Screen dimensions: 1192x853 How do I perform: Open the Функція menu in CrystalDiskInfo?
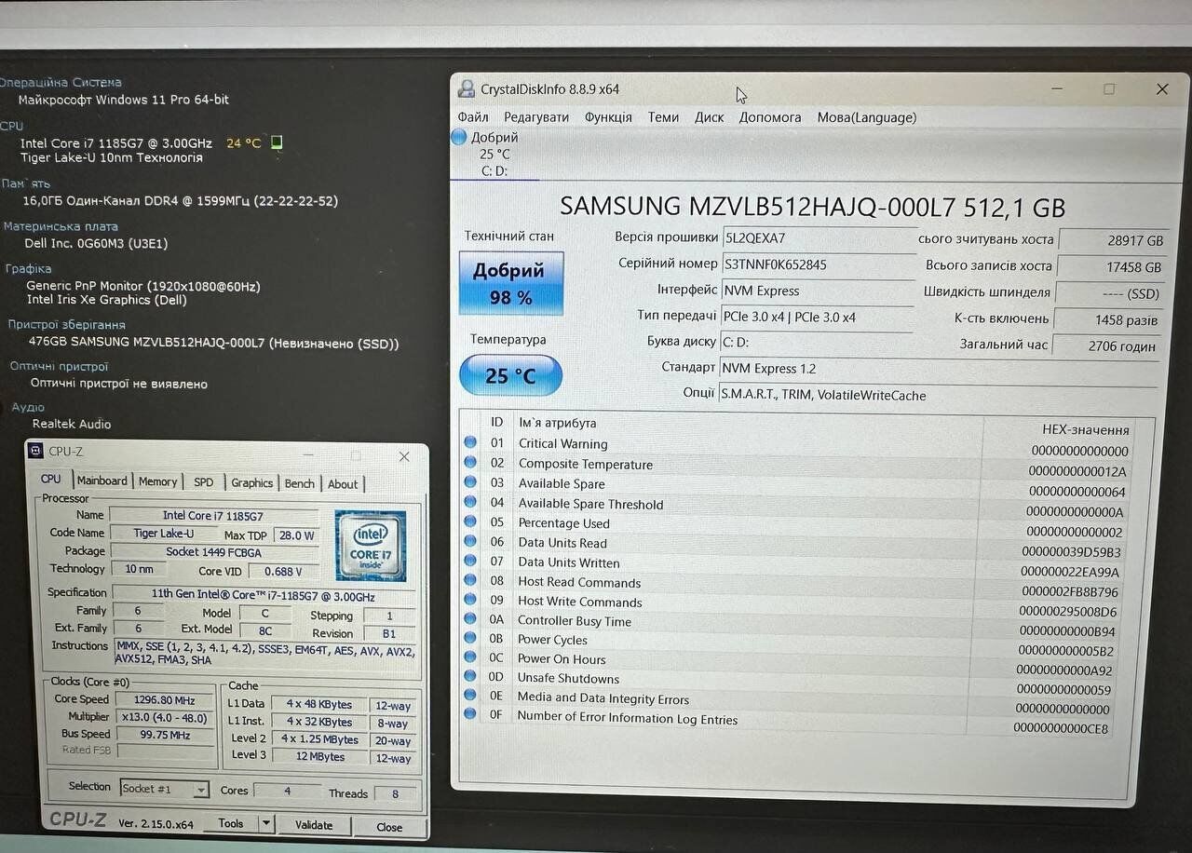click(x=608, y=117)
